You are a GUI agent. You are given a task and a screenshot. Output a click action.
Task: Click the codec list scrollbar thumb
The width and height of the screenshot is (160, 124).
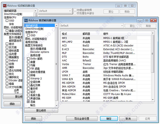click(x=153, y=54)
